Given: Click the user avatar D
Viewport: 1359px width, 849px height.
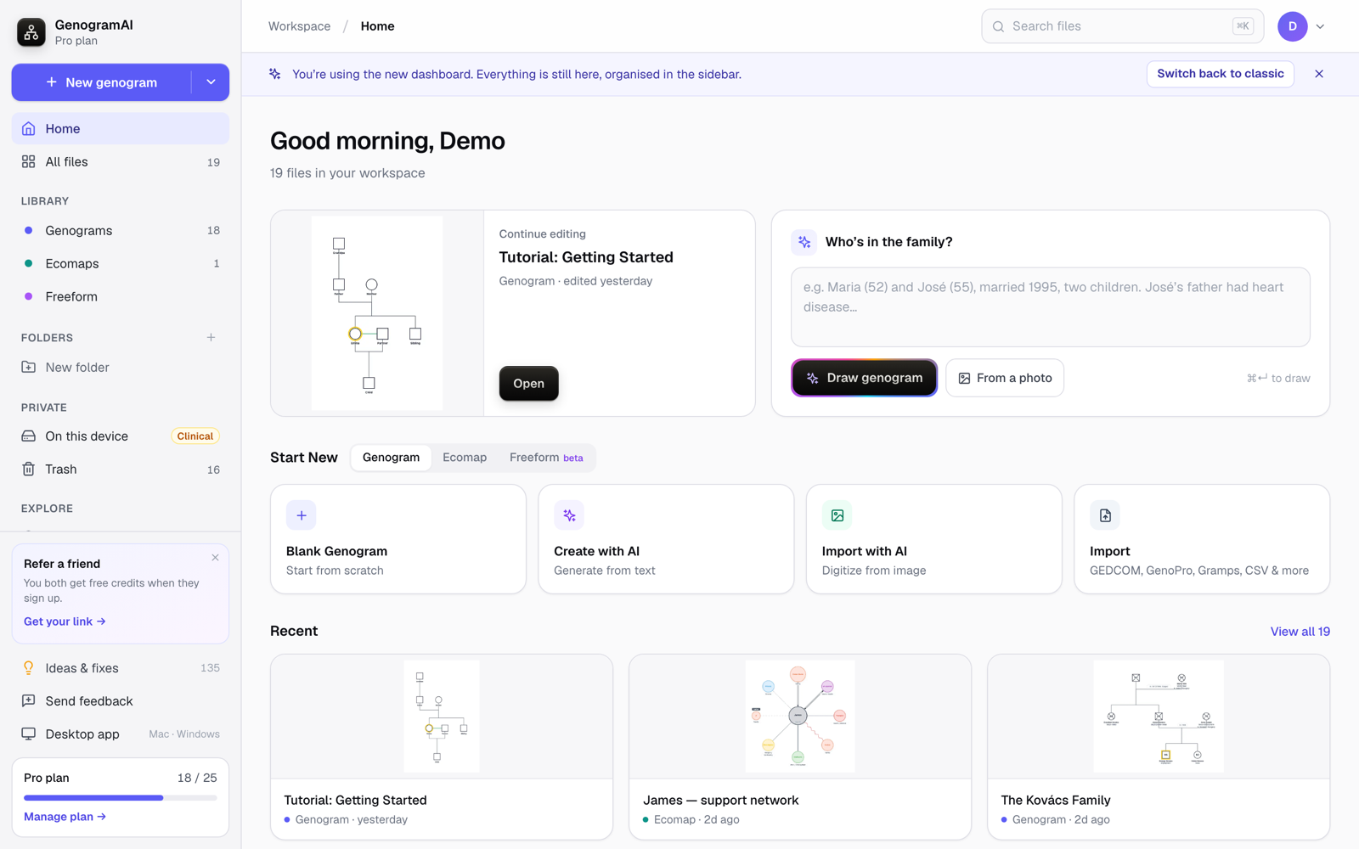Looking at the screenshot, I should point(1293,26).
